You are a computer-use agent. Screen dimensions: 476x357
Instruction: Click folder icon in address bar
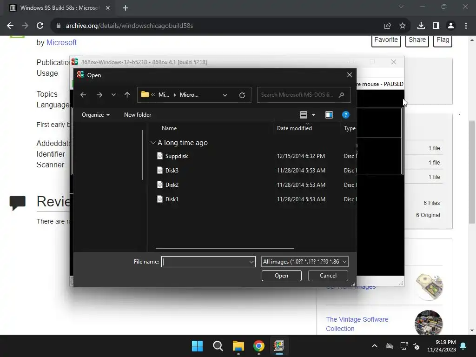coord(145,95)
